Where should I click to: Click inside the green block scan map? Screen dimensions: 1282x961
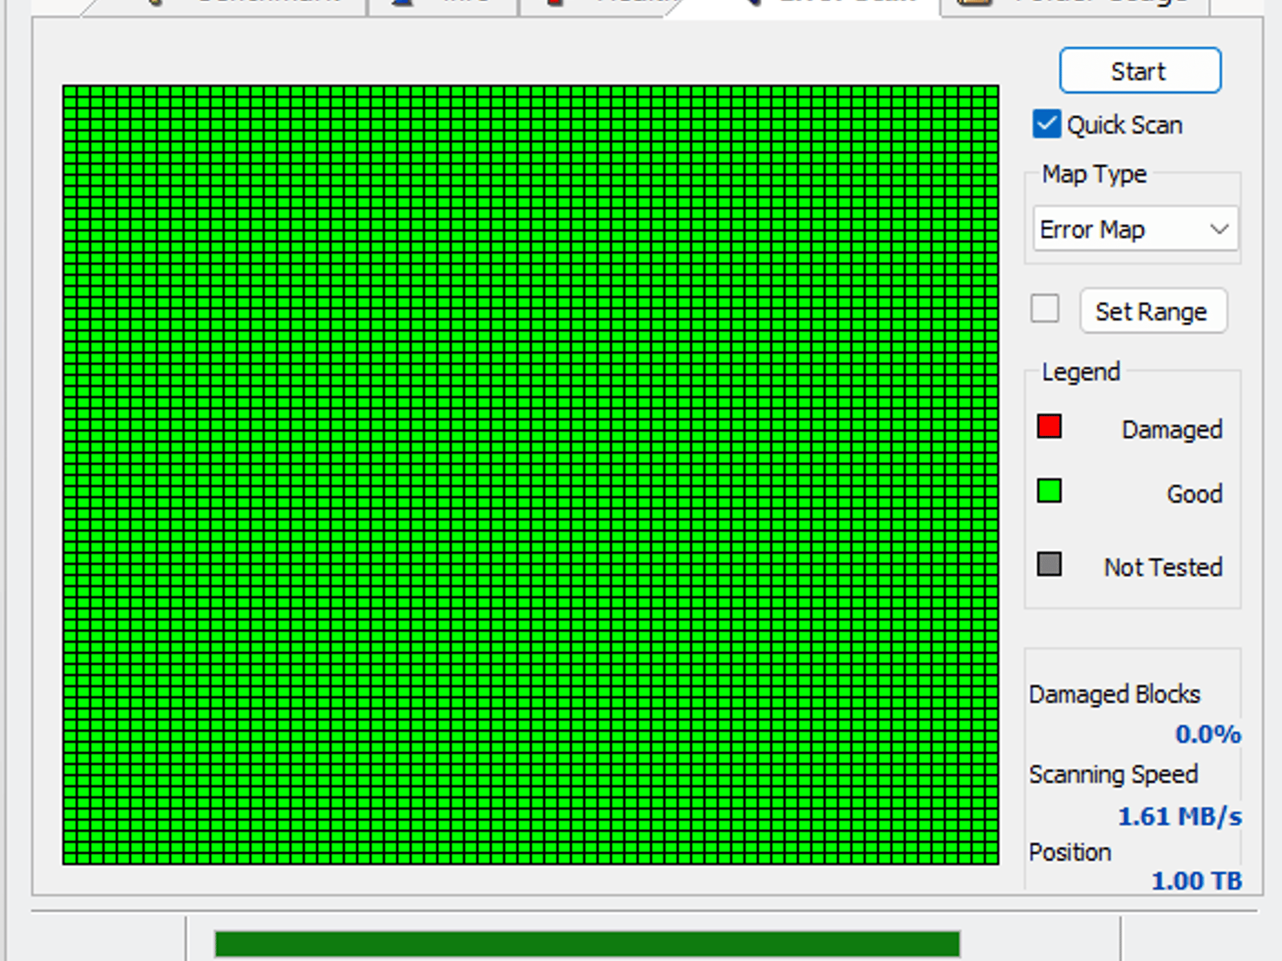point(530,475)
